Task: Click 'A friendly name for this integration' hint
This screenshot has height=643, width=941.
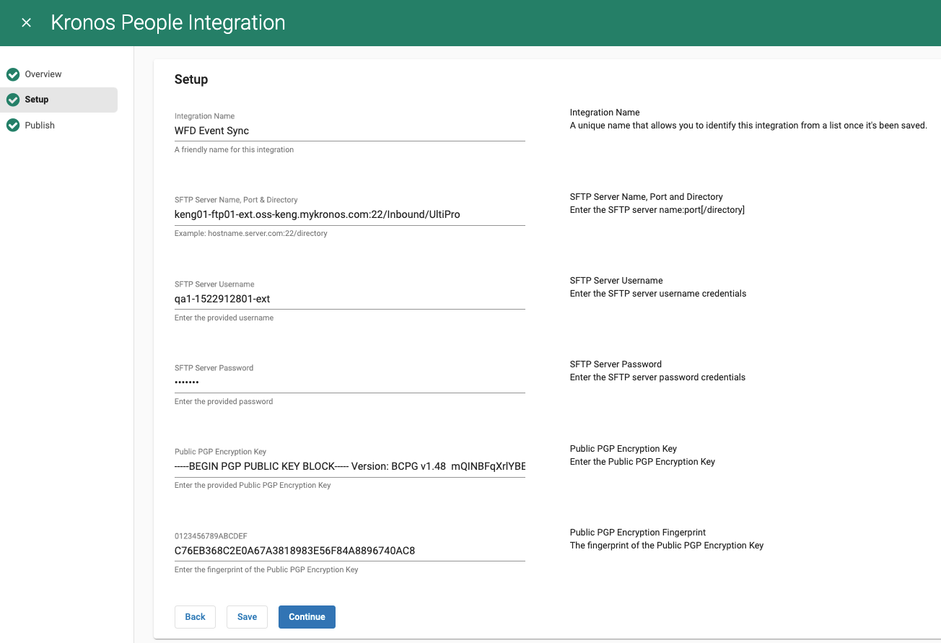Action: click(234, 150)
